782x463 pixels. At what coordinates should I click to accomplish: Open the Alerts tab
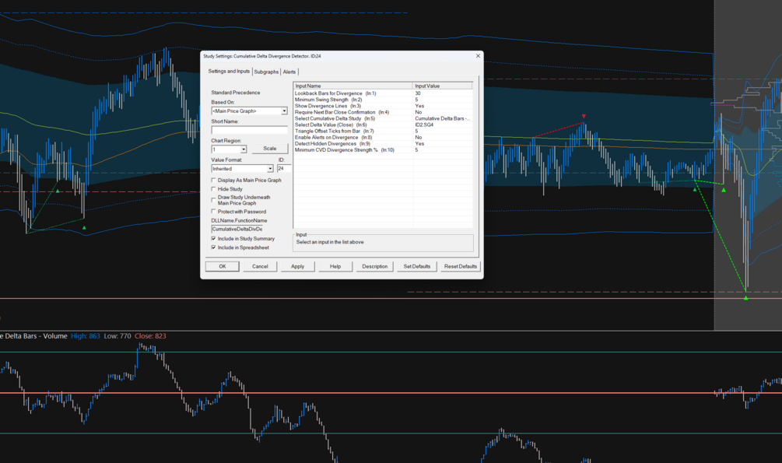pyautogui.click(x=289, y=72)
